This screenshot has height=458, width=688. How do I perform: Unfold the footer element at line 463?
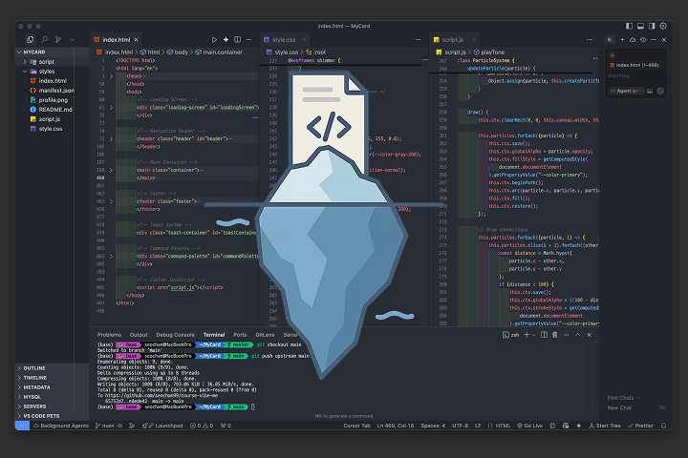click(111, 201)
